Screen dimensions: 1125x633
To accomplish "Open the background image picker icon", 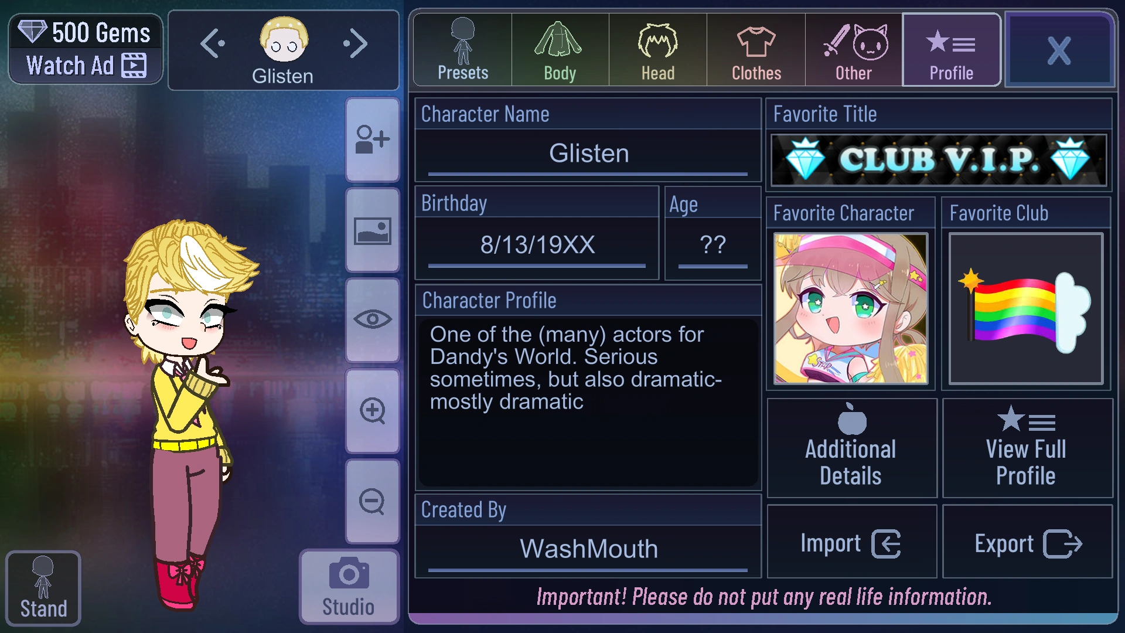I will (x=373, y=231).
